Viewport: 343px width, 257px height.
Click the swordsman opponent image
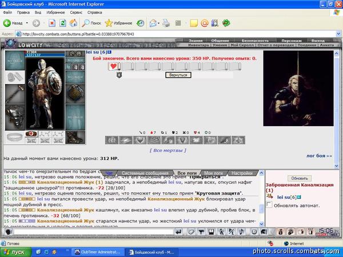coord(298,89)
